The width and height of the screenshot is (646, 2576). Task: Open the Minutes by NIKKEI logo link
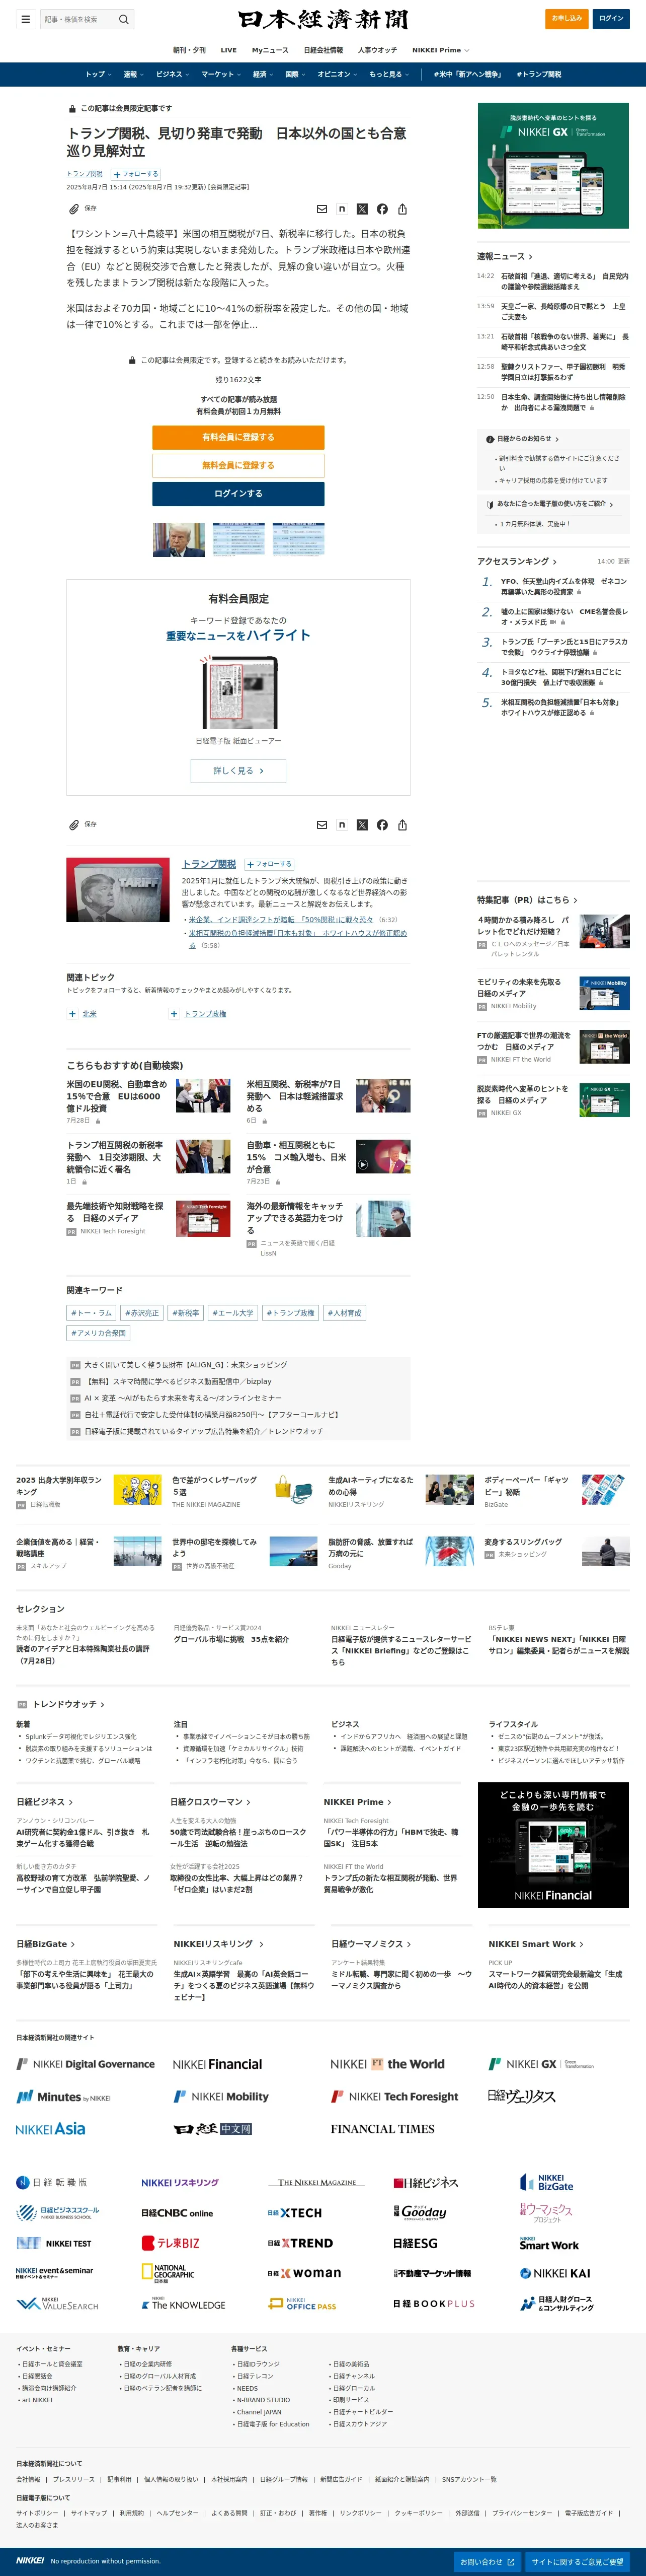[x=64, y=2097]
